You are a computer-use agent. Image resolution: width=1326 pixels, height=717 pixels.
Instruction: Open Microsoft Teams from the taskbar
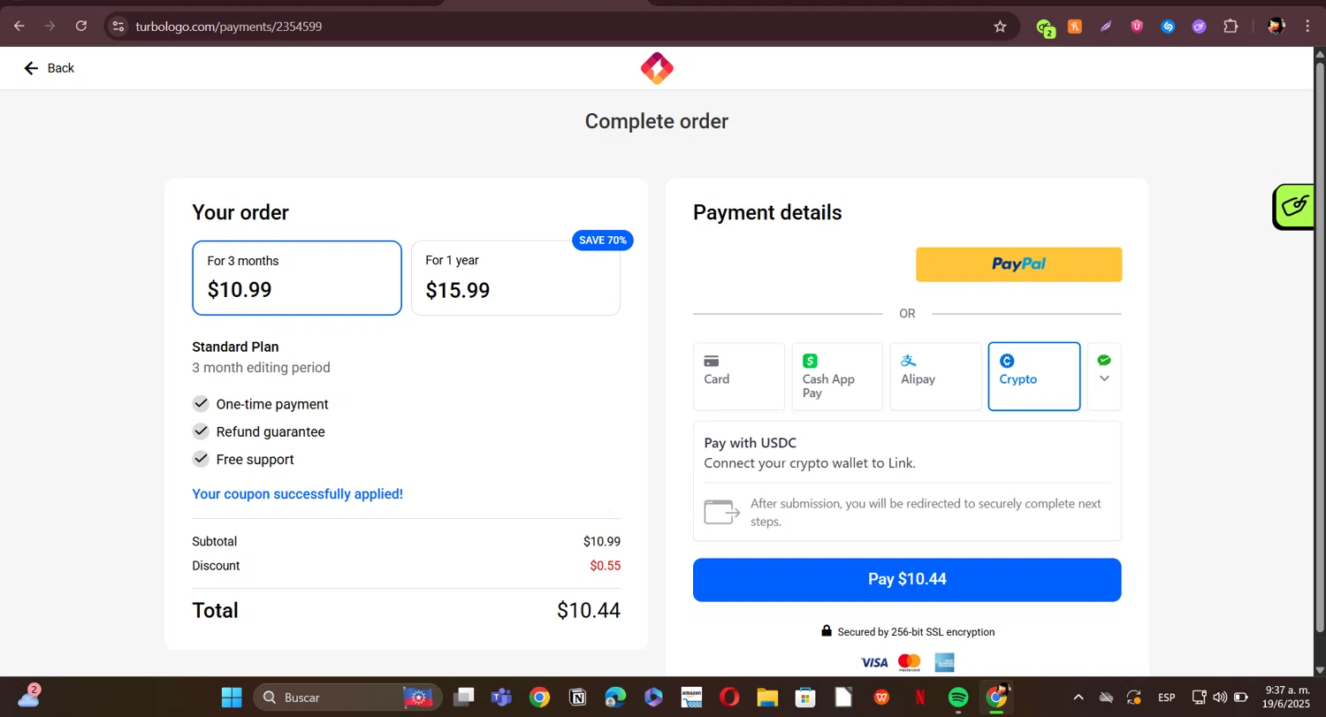(x=502, y=698)
